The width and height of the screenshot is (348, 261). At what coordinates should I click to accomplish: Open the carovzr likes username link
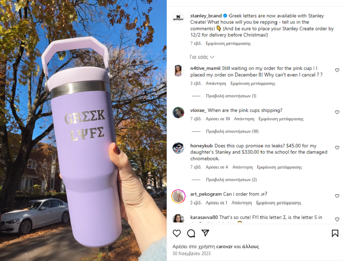coord(224,247)
